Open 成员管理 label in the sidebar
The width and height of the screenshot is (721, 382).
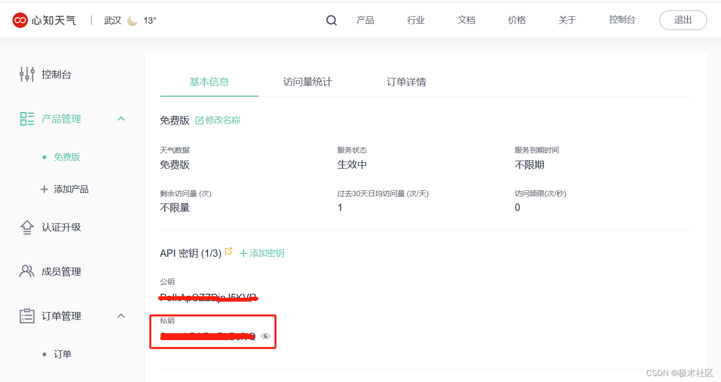[62, 272]
